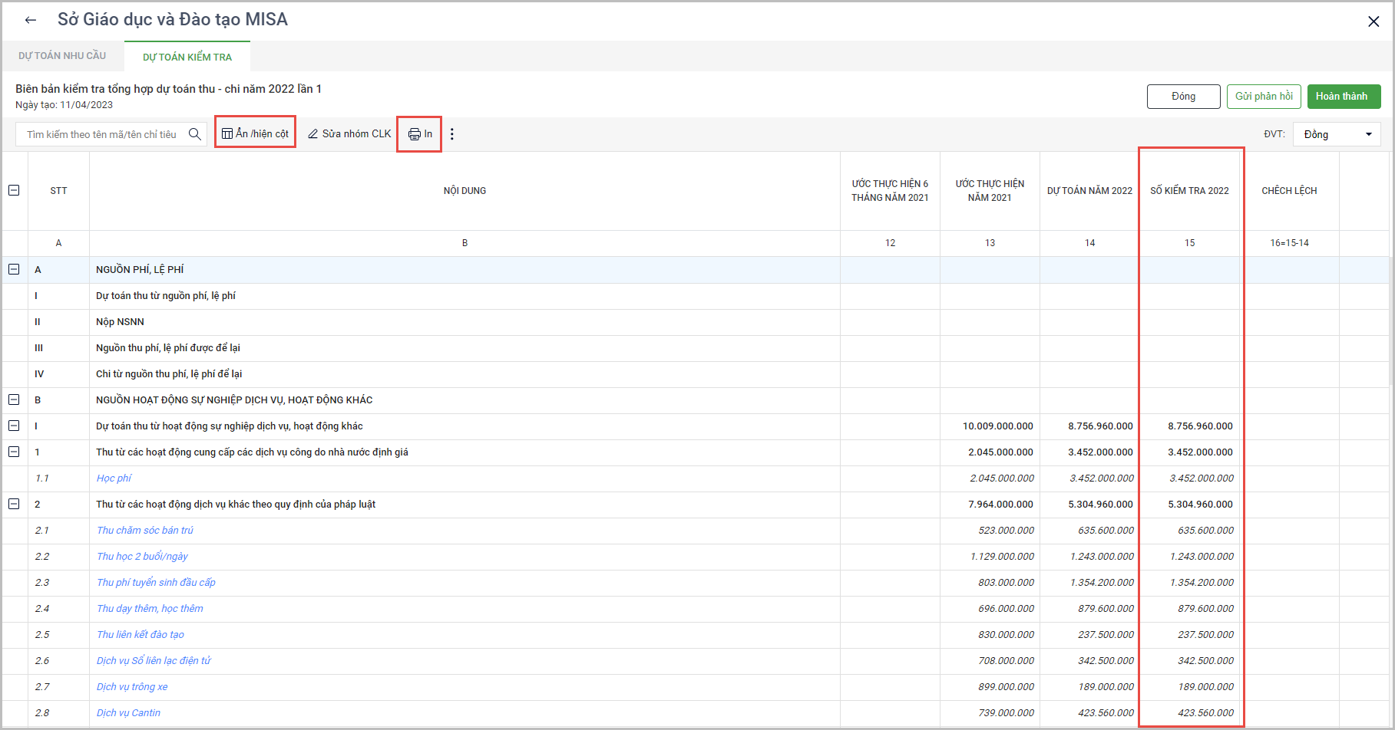Screen dimensions: 1395x730
Task: Click the back arrow icon
Action: click(31, 21)
